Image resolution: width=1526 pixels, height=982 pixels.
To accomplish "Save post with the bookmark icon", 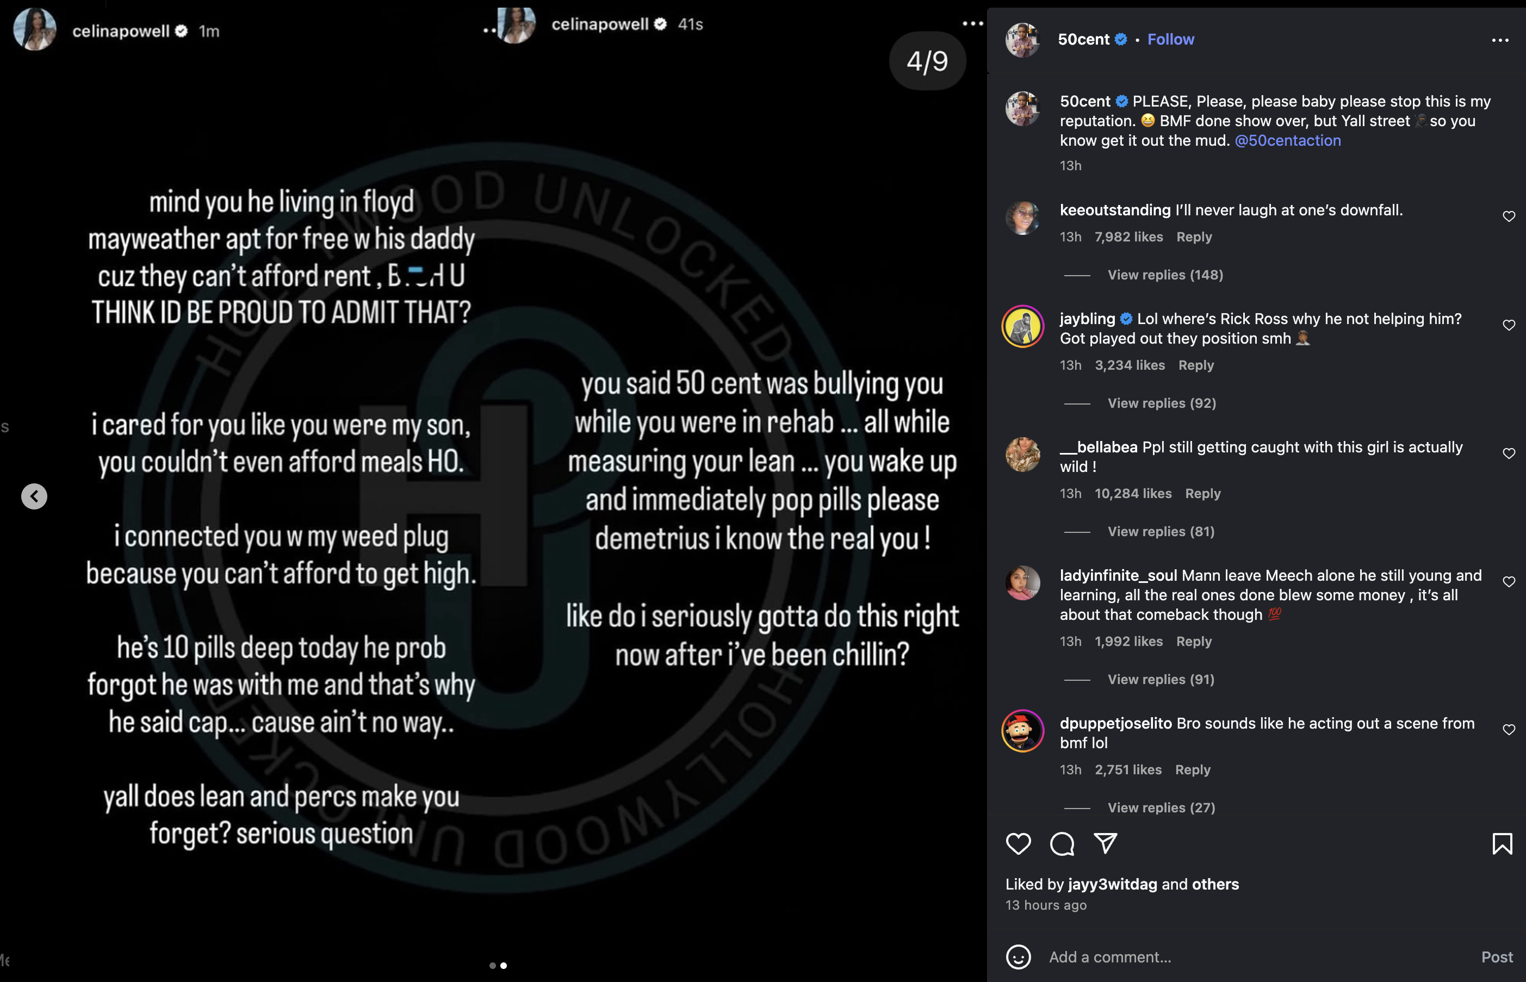I will (x=1502, y=844).
